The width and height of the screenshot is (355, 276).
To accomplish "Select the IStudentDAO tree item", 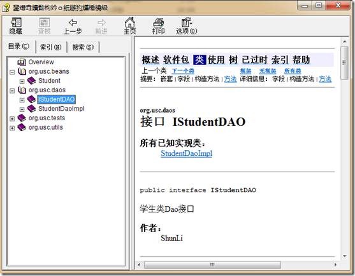I will pos(56,99).
